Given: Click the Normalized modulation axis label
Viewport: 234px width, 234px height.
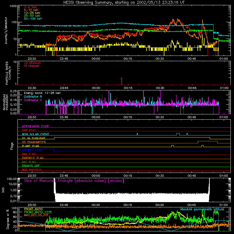Looking at the screenshot, I should point(5,102).
